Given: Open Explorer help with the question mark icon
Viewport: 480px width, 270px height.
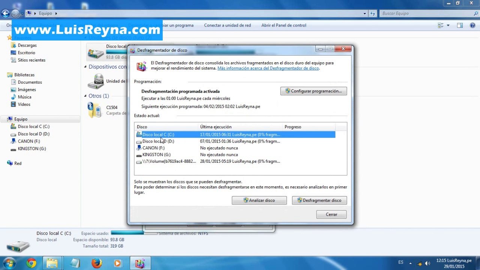Looking at the screenshot, I should point(472,25).
